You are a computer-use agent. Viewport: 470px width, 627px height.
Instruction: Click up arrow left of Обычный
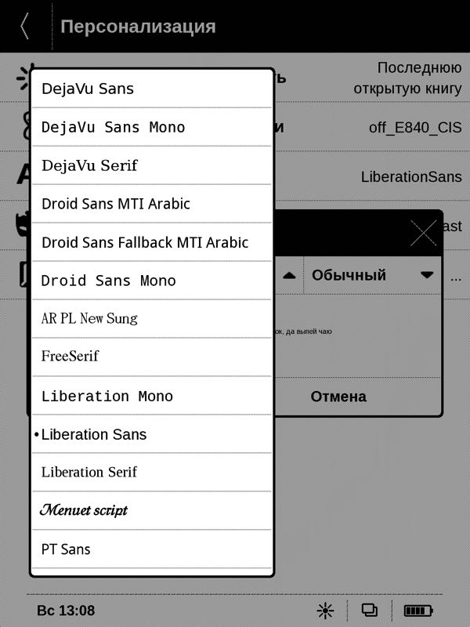289,276
